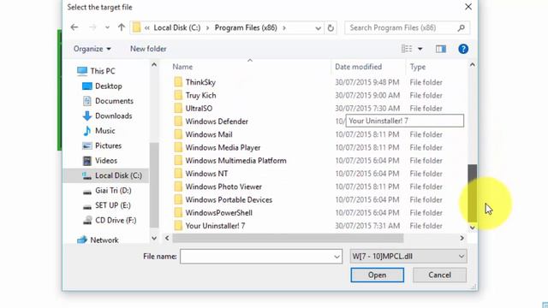548x308 pixels.
Task: Sort by the Date modified column header
Action: click(358, 67)
